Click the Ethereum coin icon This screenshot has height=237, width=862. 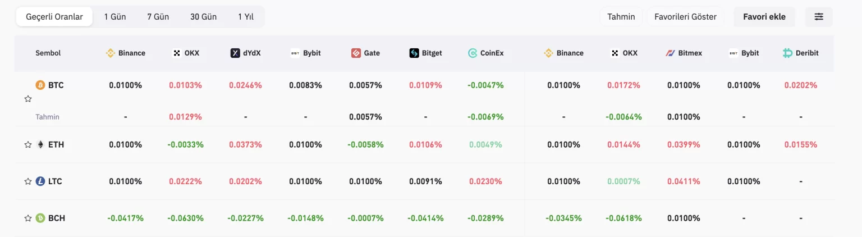[40, 144]
